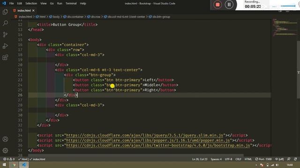Open the Manage gear icon

5,150
